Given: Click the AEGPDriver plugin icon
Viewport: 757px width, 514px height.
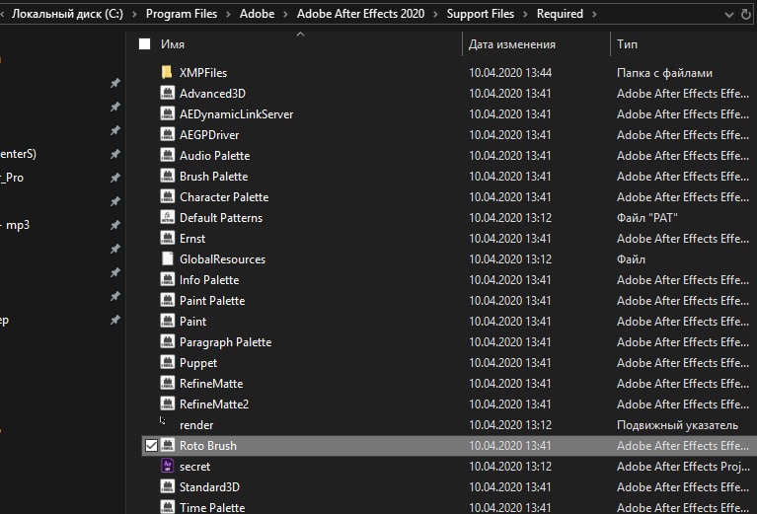Looking at the screenshot, I should click(x=167, y=134).
